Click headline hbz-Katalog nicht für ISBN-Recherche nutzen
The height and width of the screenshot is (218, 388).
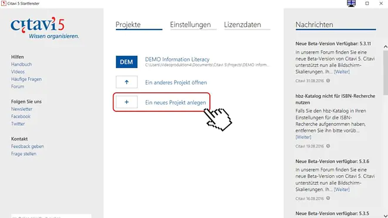[x=335, y=99]
